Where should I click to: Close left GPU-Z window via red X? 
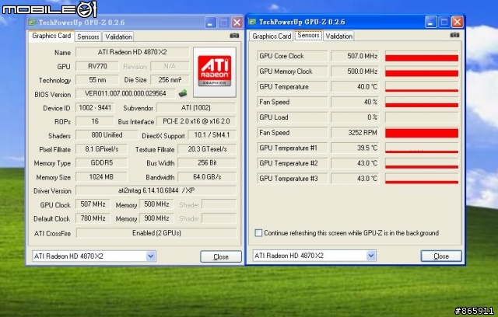237,23
